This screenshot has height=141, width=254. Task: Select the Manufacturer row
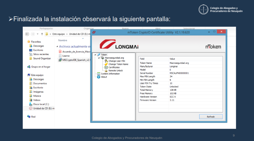[x=181, y=66]
